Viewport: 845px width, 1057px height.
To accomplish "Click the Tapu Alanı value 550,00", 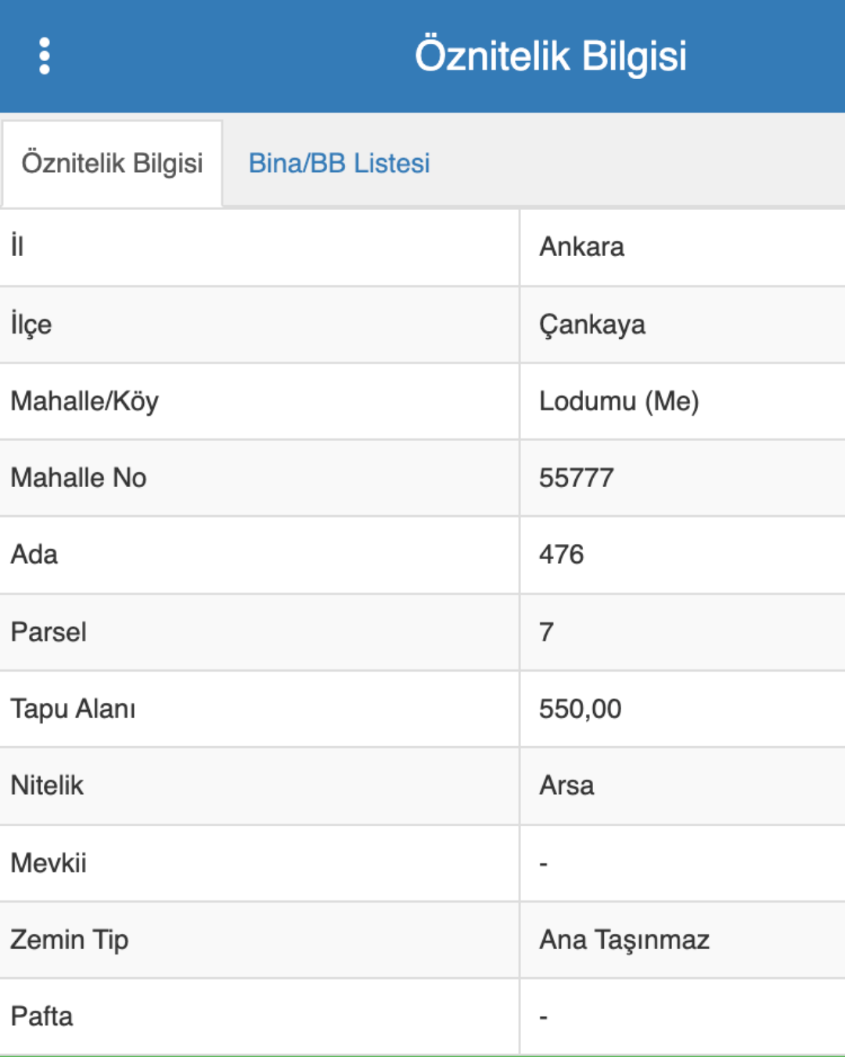I will (580, 709).
